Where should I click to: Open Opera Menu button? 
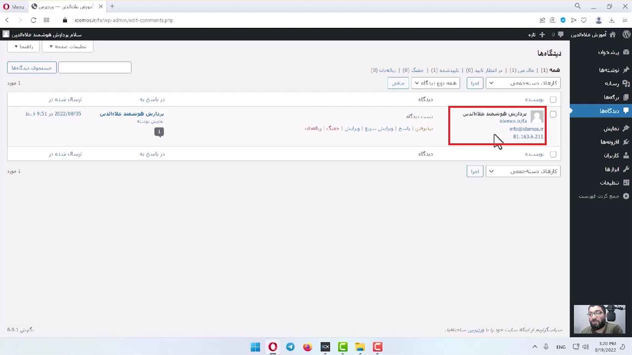14,6
